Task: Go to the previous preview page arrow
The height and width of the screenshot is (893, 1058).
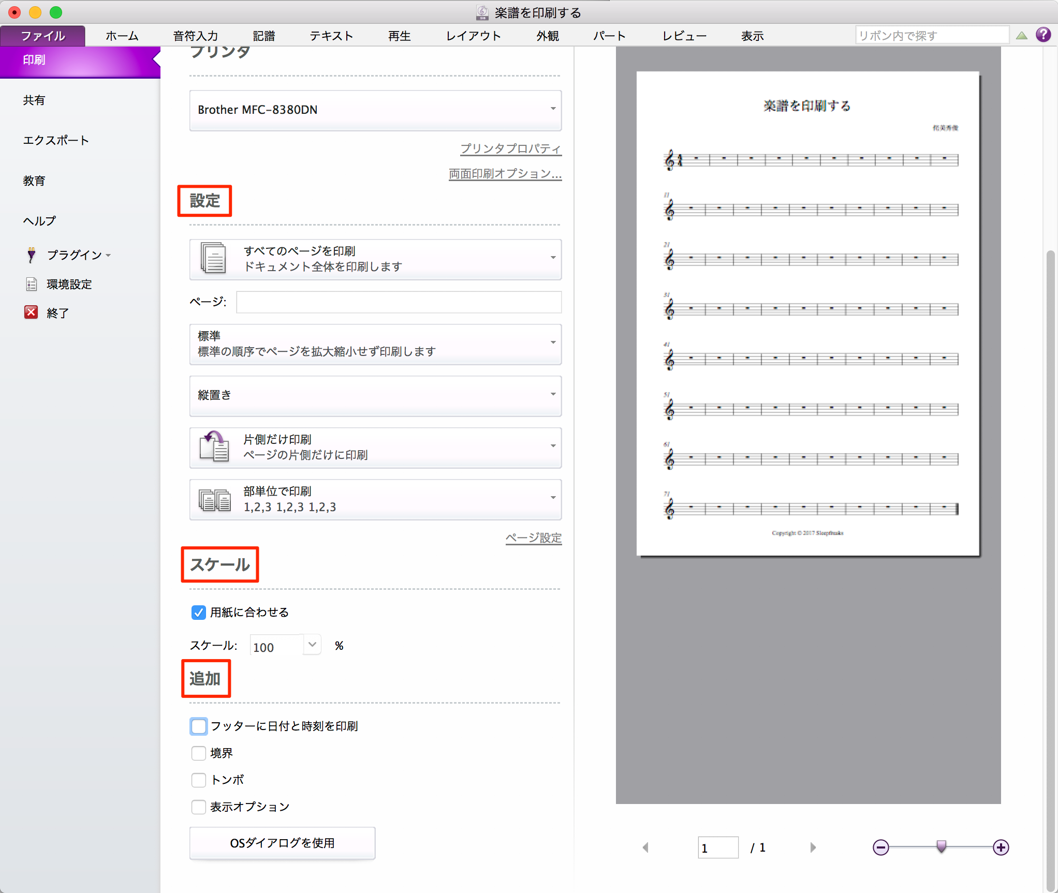Action: 645,847
